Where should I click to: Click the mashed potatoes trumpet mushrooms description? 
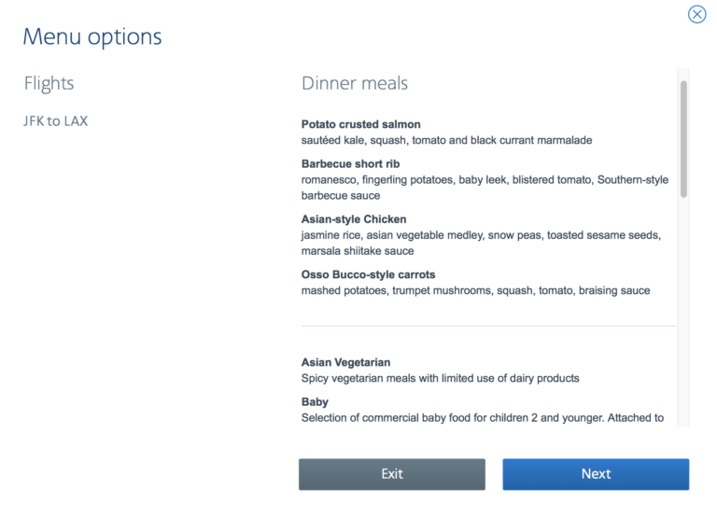pyautogui.click(x=475, y=290)
